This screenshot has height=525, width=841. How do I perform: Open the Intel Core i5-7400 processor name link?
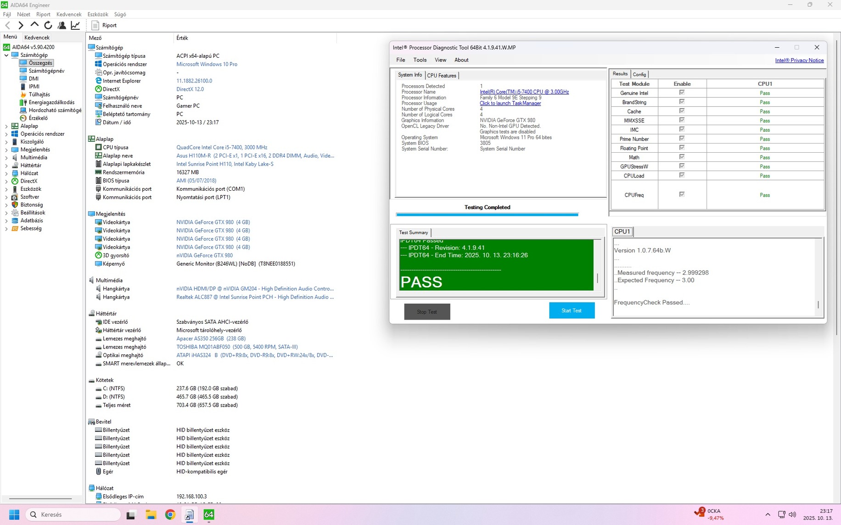[524, 92]
